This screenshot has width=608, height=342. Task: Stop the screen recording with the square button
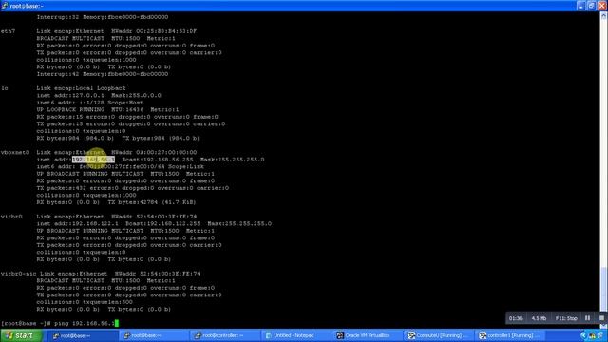click(601, 318)
